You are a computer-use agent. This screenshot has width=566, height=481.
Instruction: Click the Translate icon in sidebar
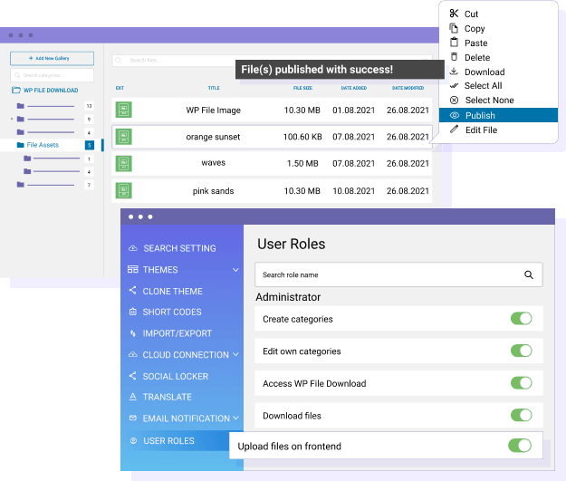133,397
